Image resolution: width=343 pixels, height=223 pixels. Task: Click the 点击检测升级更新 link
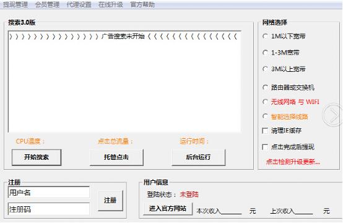coord(293,162)
